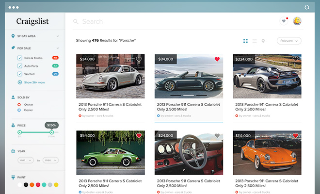
Task: Unfavorite the $84,000 Porsche listing
Action: (x=217, y=59)
